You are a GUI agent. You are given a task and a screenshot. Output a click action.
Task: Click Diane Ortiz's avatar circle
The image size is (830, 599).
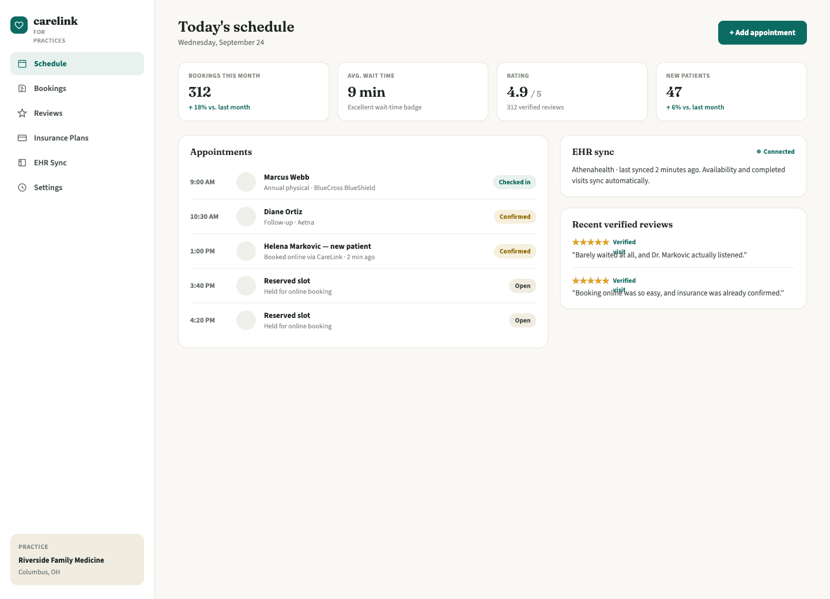[246, 217]
